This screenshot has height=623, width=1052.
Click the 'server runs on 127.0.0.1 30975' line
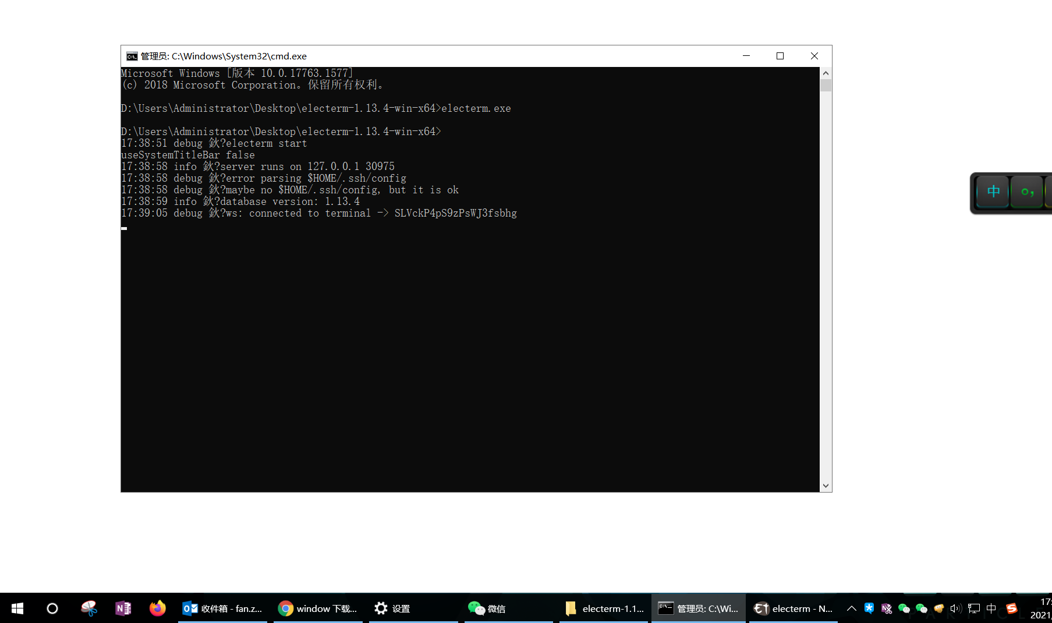pos(258,167)
